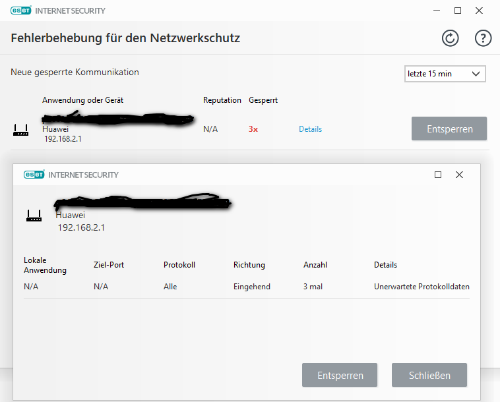500x402 pixels.
Task: Click the refresh icon in the header
Action: click(450, 38)
